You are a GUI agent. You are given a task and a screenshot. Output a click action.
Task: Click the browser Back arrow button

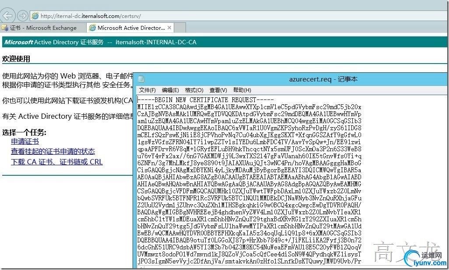point(7,15)
